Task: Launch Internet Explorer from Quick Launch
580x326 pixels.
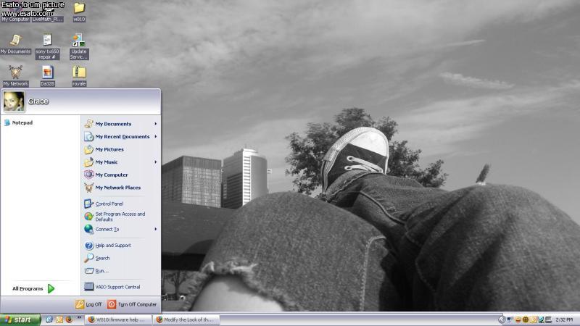Action: click(x=49, y=319)
